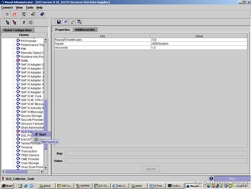Click the tree horizontal scroll left arrow

[3, 171]
